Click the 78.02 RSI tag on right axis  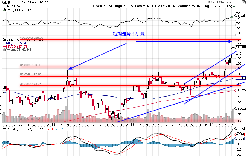pyautogui.click(x=240, y=16)
